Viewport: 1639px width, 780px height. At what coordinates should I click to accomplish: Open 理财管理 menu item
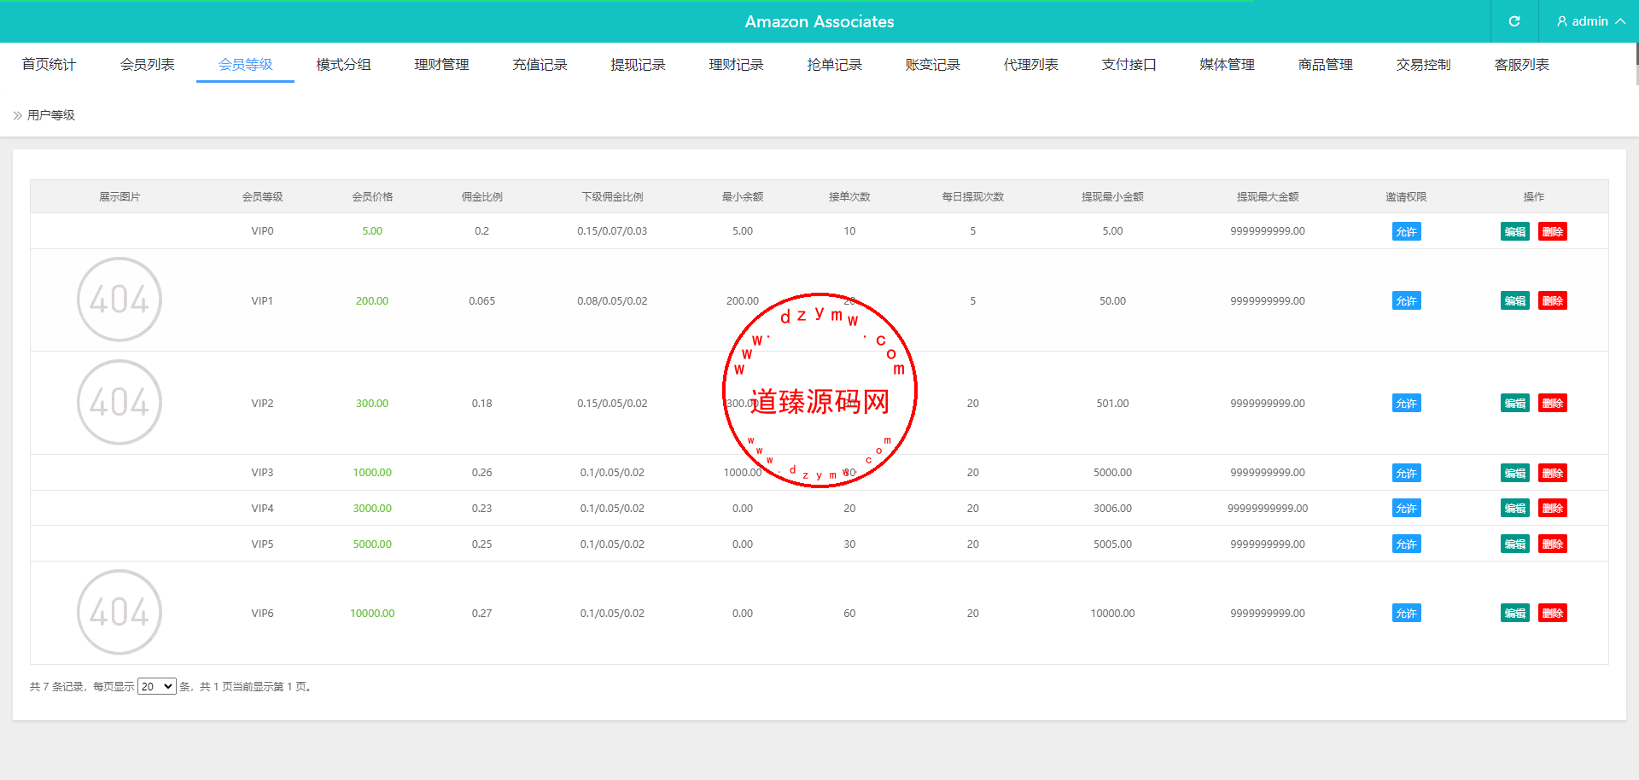pyautogui.click(x=441, y=64)
